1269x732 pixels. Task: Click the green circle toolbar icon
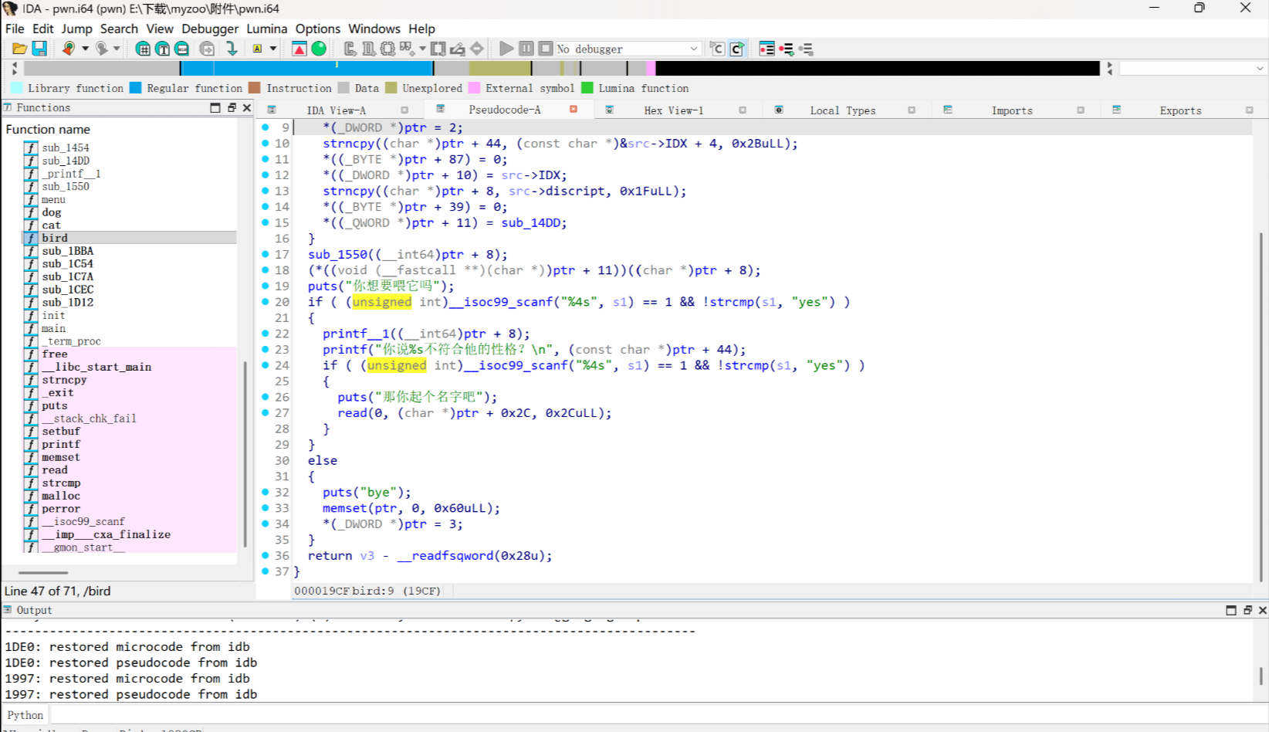coord(319,49)
